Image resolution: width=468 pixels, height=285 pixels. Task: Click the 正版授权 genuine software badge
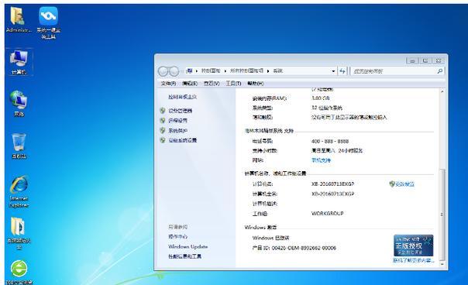point(413,246)
